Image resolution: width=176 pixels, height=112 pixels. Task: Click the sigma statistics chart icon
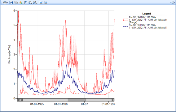pyautogui.click(x=46, y=2)
